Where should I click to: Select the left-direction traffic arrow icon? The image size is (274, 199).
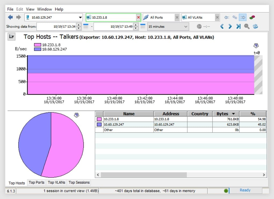click(226, 17)
